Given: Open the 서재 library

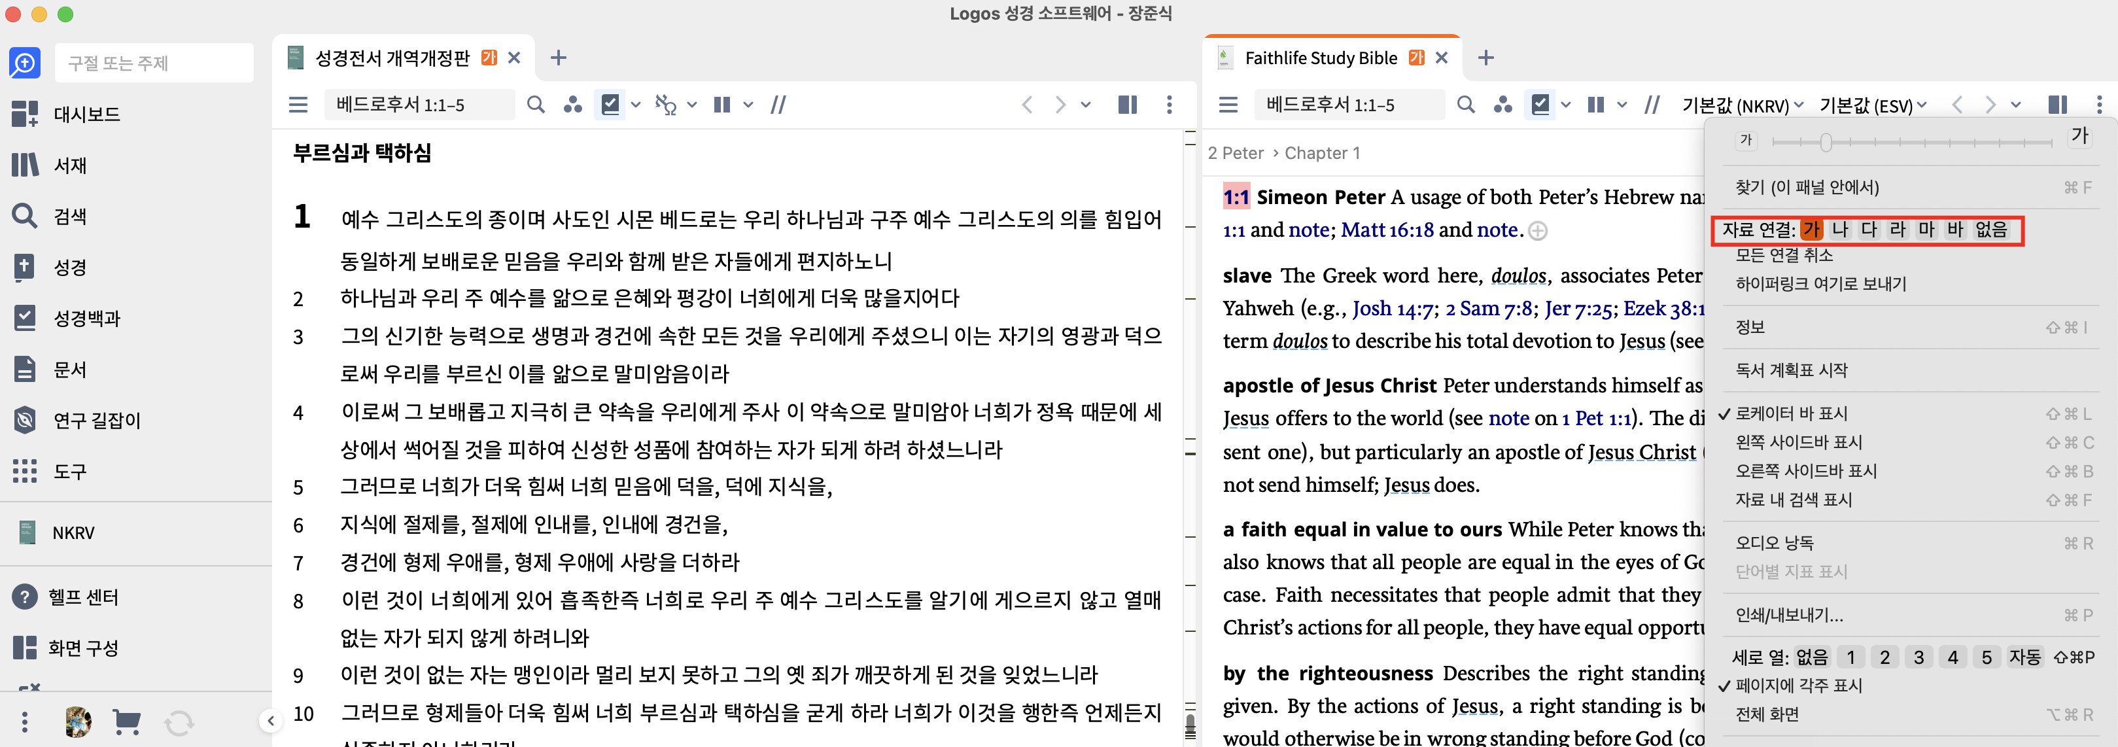Looking at the screenshot, I should (x=49, y=165).
